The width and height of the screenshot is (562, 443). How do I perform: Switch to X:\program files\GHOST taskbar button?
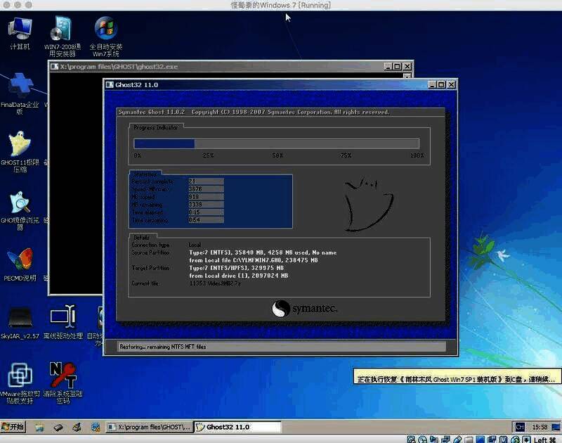pyautogui.click(x=148, y=427)
